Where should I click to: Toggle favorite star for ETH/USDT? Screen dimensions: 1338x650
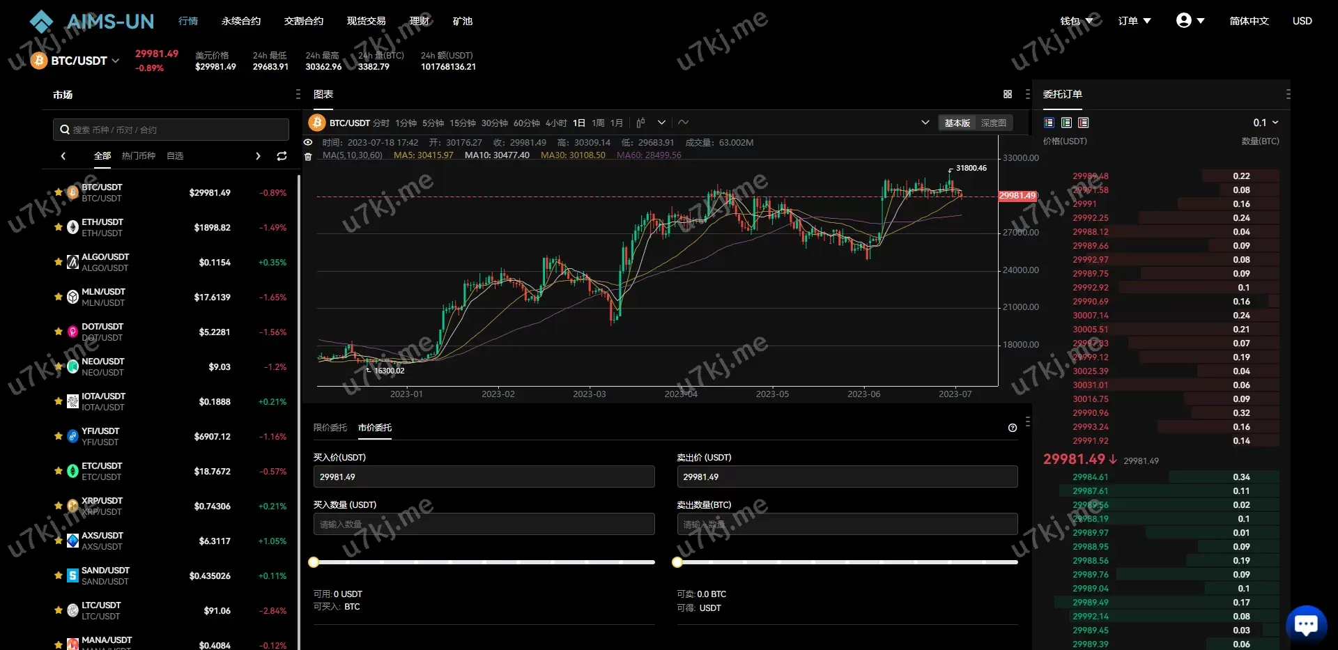click(x=59, y=227)
